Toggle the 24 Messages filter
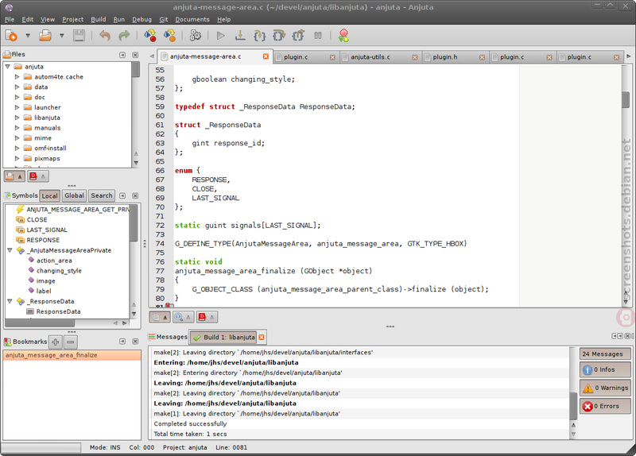 pos(605,354)
